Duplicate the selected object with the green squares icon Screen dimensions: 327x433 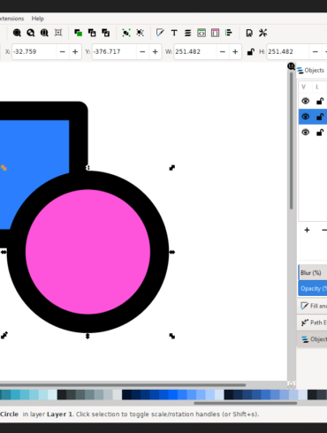point(78,33)
